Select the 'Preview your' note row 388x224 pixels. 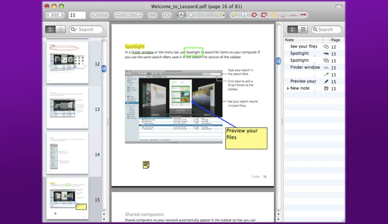coord(314,81)
